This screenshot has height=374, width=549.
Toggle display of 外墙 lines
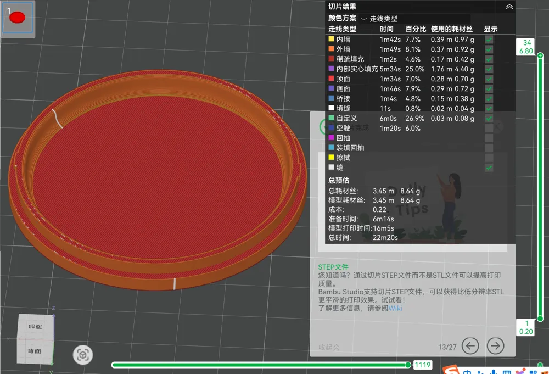click(x=489, y=49)
